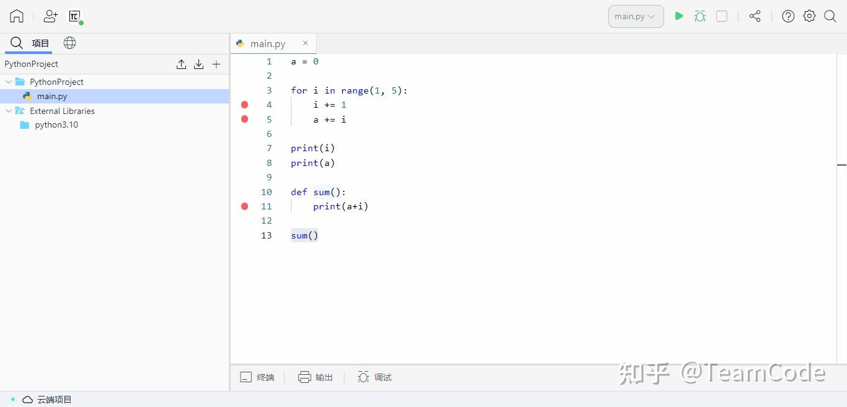The width and height of the screenshot is (847, 407).
Task: Click the 'a += i' statement
Action: point(330,119)
